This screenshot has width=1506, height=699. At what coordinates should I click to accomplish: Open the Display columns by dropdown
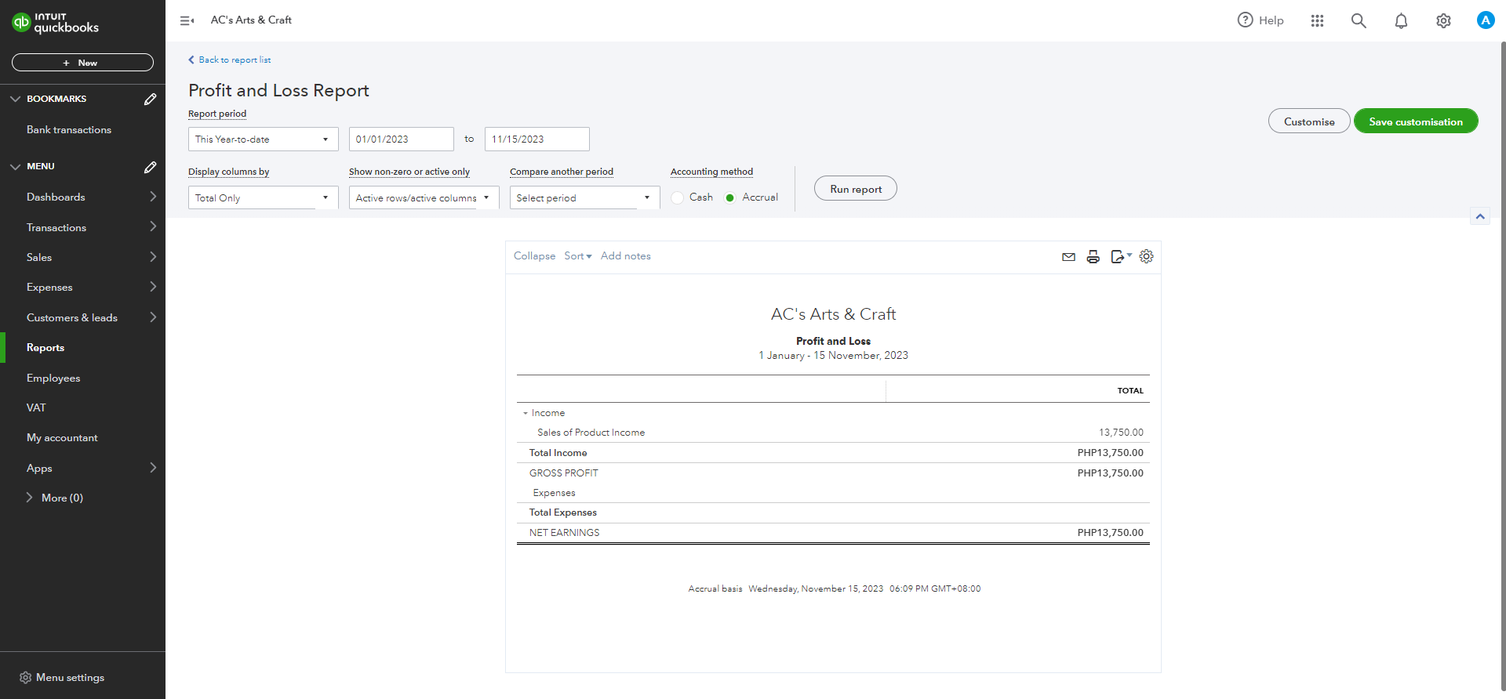click(263, 197)
